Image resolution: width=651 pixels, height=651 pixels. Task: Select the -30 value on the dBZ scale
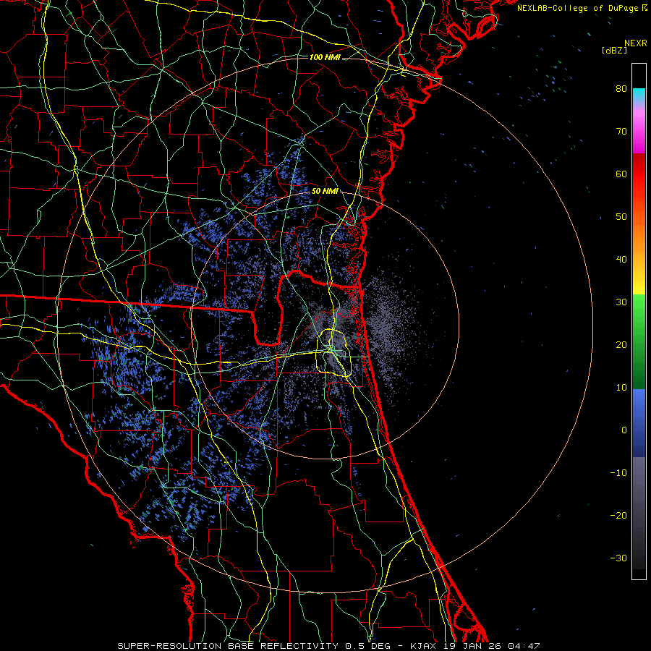(618, 558)
